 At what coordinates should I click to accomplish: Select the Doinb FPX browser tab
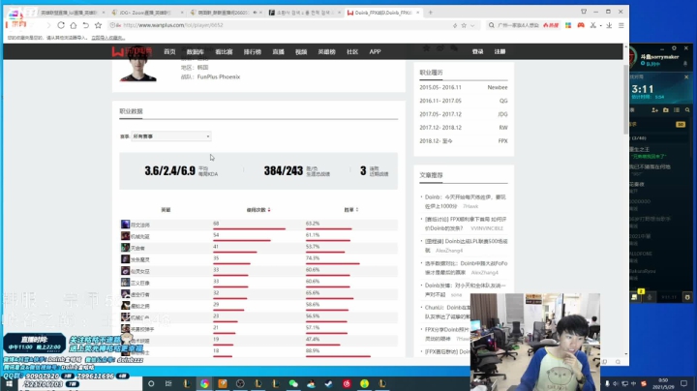pos(383,13)
